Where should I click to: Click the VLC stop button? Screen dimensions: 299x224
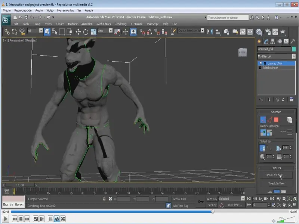click(21, 219)
